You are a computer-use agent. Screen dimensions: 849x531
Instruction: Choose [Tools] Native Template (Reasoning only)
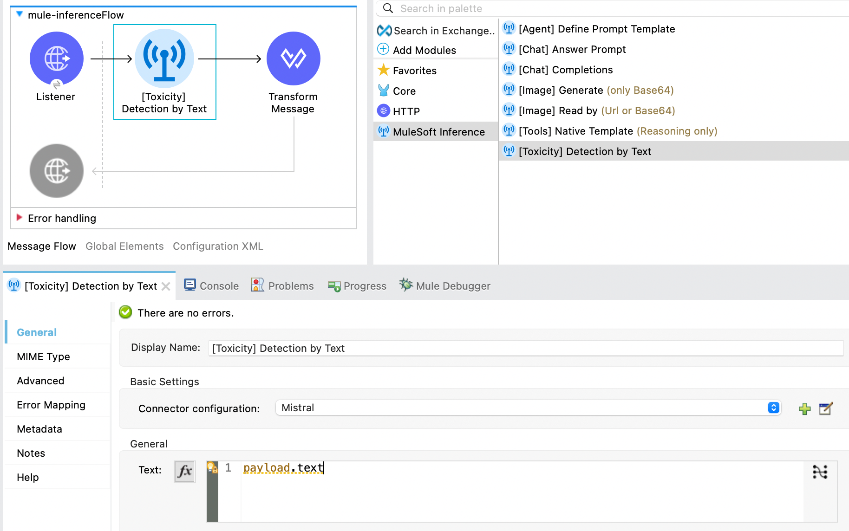click(x=618, y=131)
